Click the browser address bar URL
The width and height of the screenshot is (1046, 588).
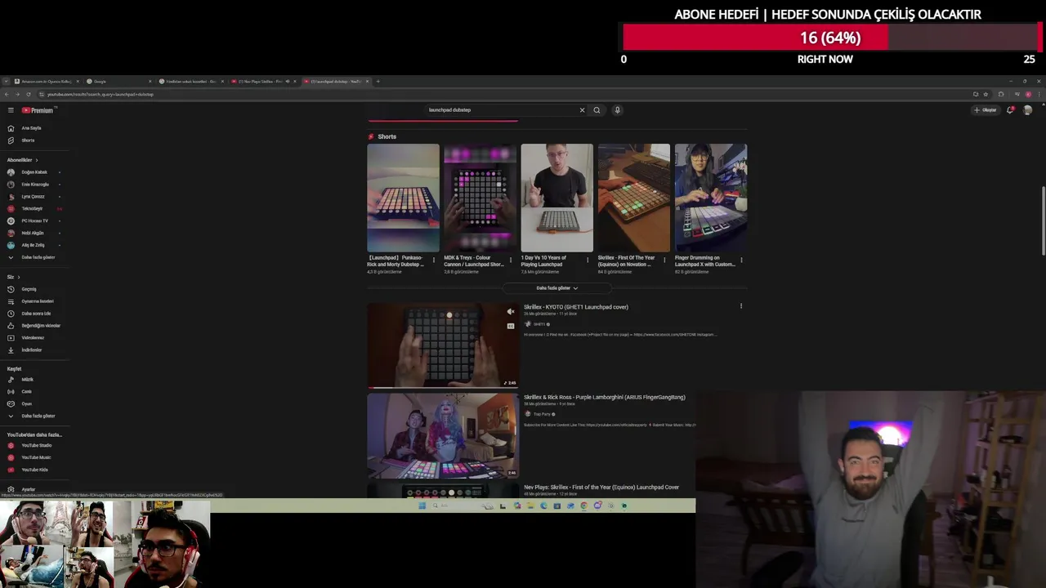click(101, 94)
